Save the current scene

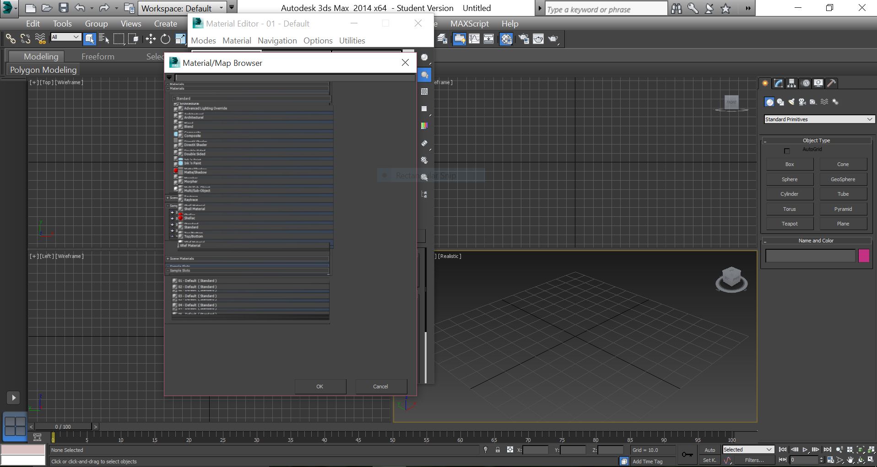64,8
